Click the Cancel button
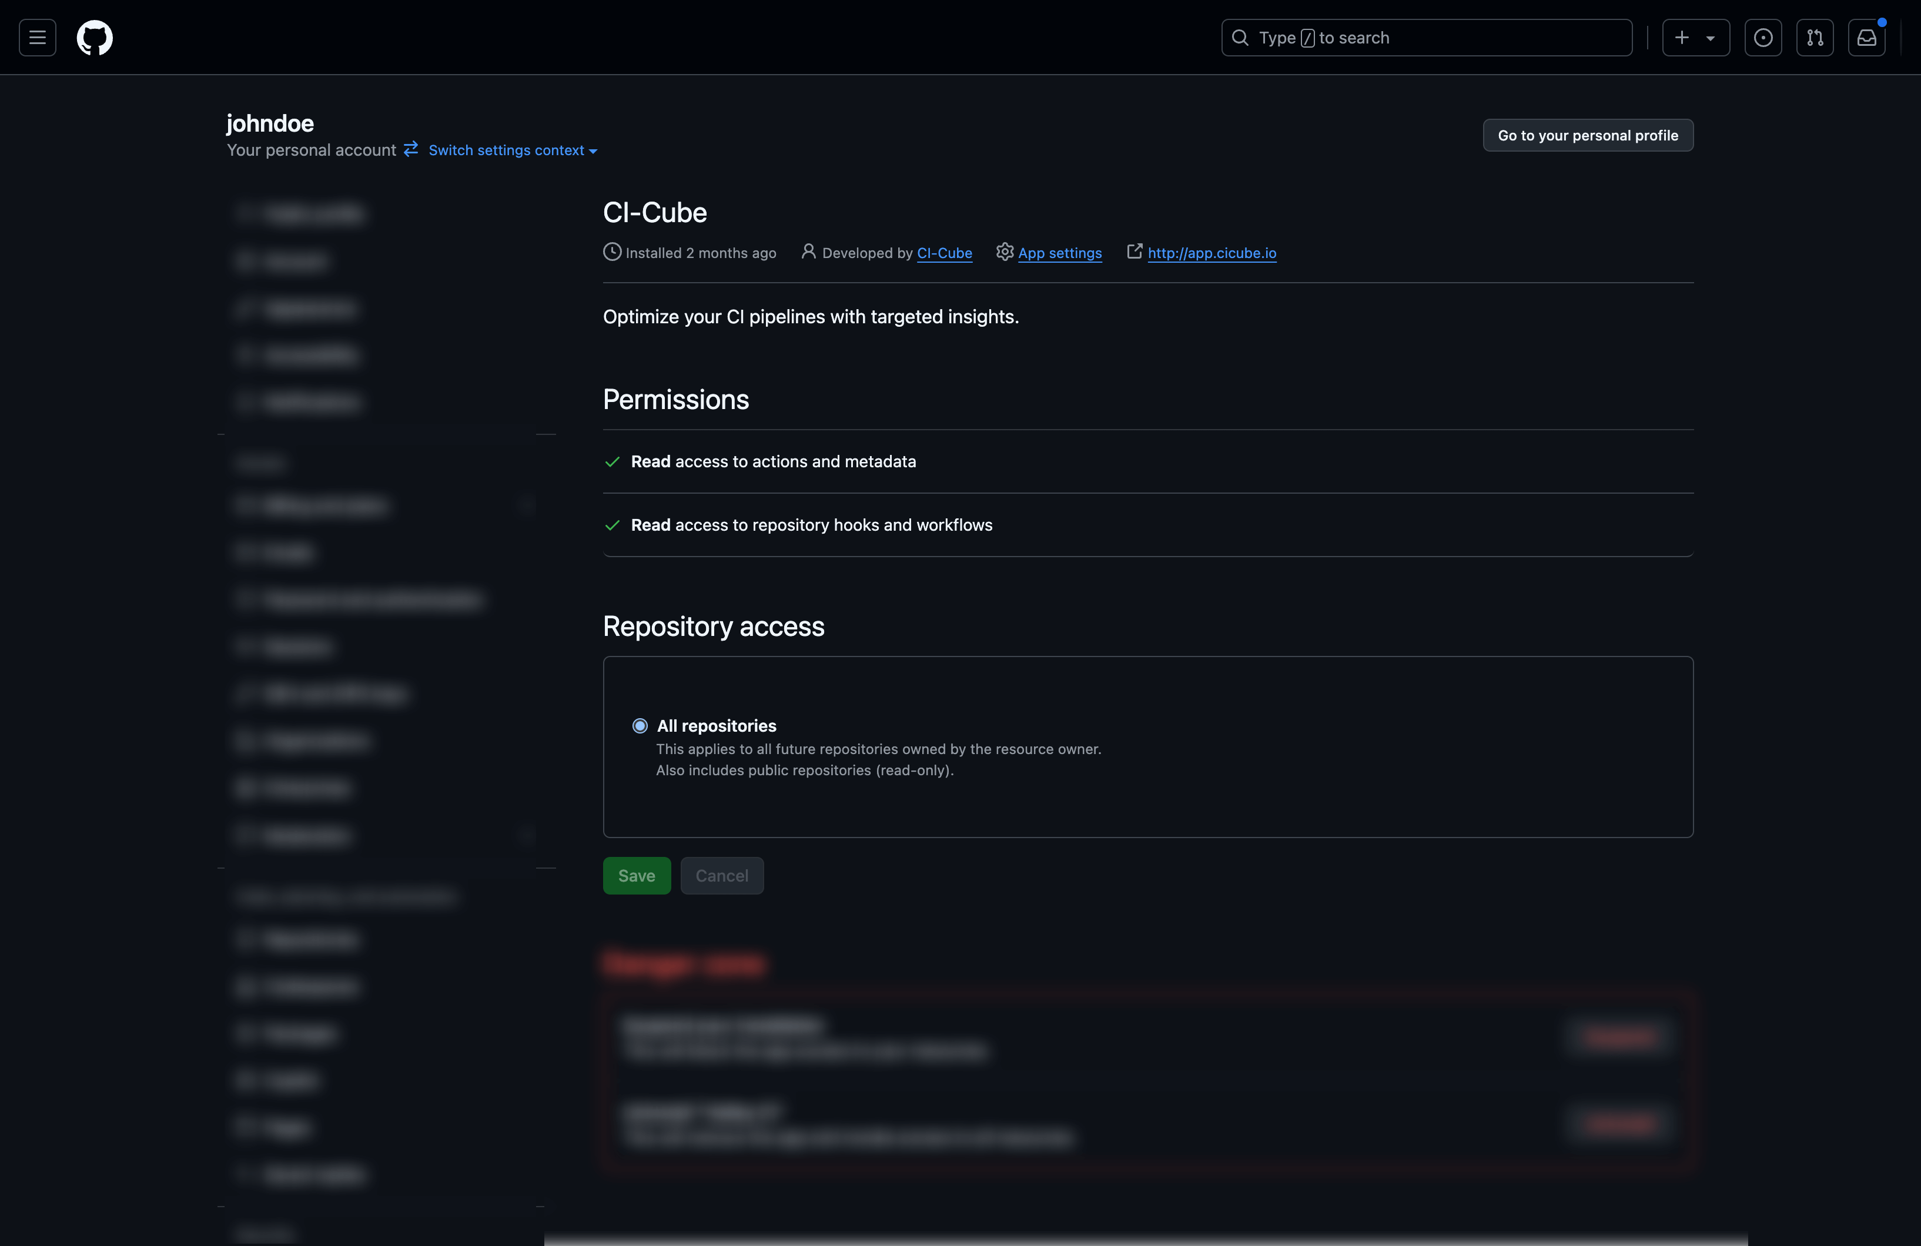 [x=722, y=875]
